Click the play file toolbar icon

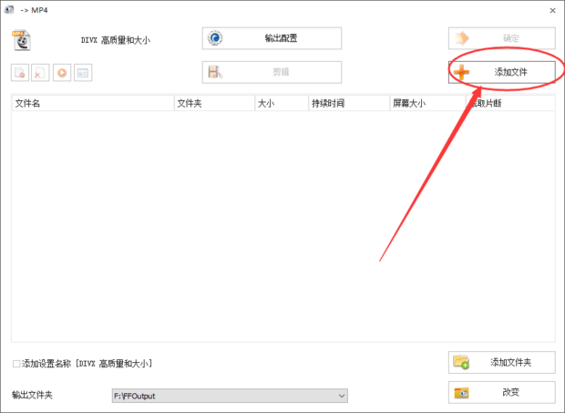point(61,73)
